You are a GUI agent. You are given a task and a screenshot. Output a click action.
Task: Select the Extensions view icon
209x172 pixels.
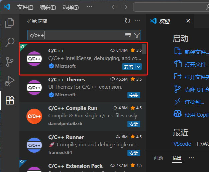click(x=10, y=100)
